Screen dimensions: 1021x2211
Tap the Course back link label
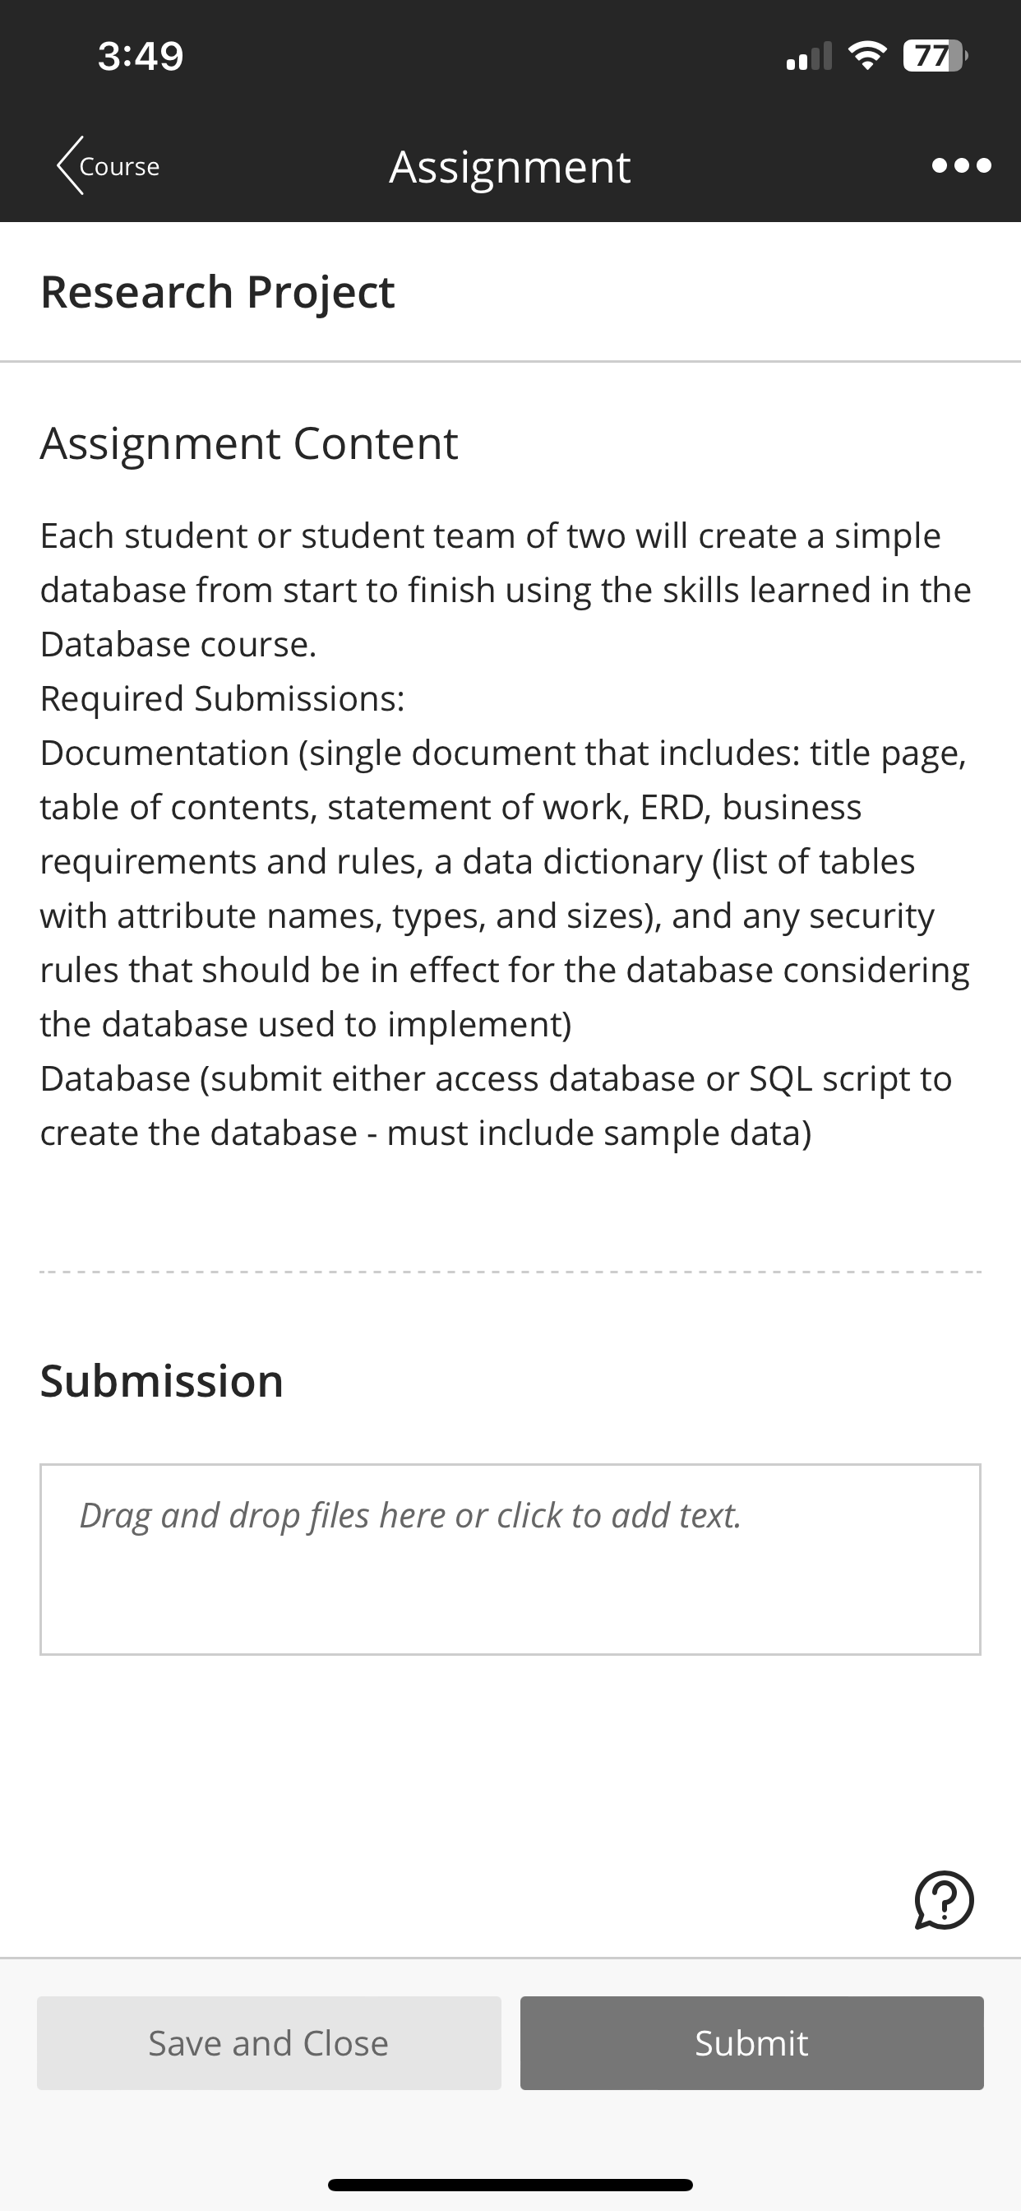(x=119, y=166)
